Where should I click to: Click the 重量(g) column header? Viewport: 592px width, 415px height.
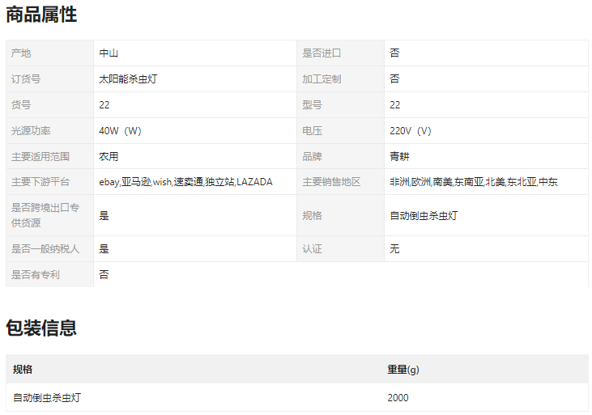(x=403, y=370)
